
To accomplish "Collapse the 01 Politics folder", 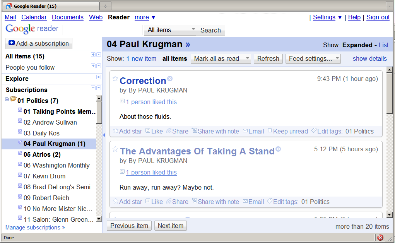I will click(x=7, y=99).
